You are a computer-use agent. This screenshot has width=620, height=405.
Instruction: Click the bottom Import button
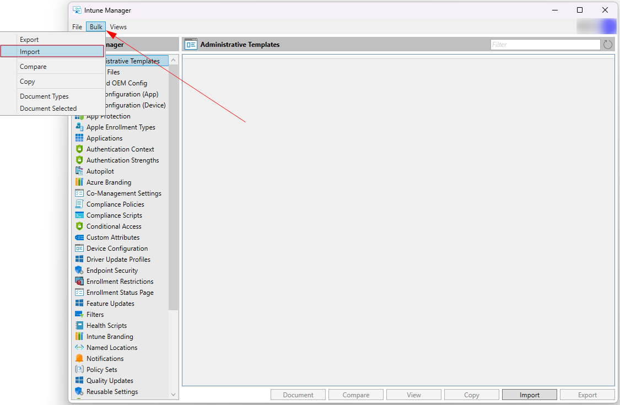pos(530,395)
